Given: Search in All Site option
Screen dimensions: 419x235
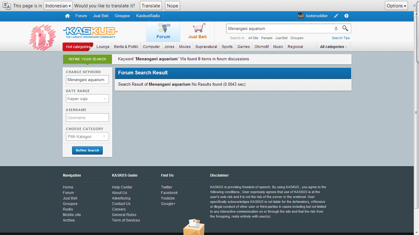Looking at the screenshot, I should point(253,38).
